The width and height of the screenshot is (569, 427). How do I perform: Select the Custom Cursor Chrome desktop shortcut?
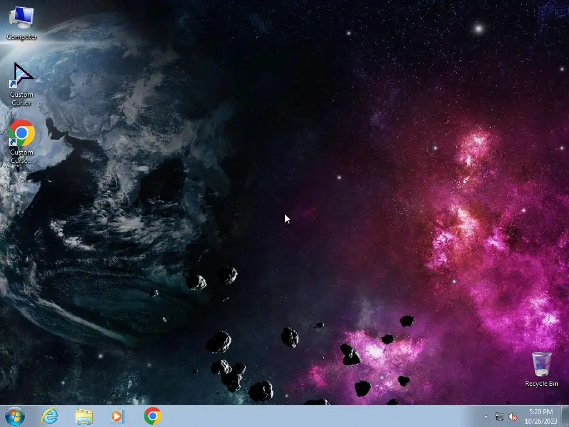click(22, 142)
